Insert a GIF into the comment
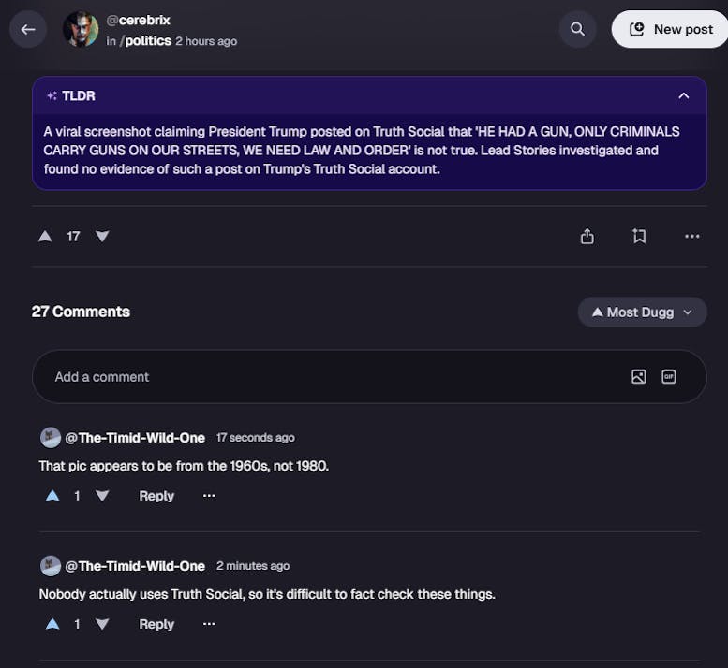This screenshot has width=728, height=668. coord(669,377)
